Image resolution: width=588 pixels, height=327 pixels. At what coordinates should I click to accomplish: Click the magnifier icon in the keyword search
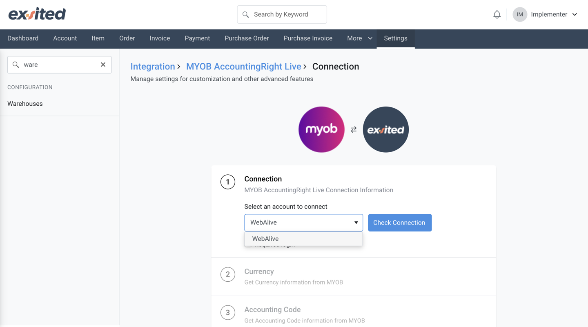246,15
